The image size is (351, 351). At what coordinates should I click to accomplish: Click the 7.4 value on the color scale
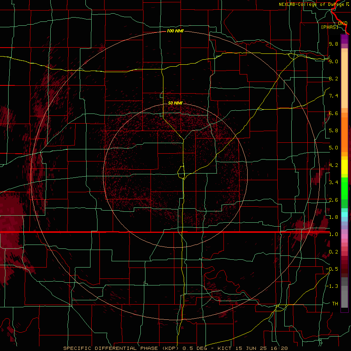(x=333, y=96)
